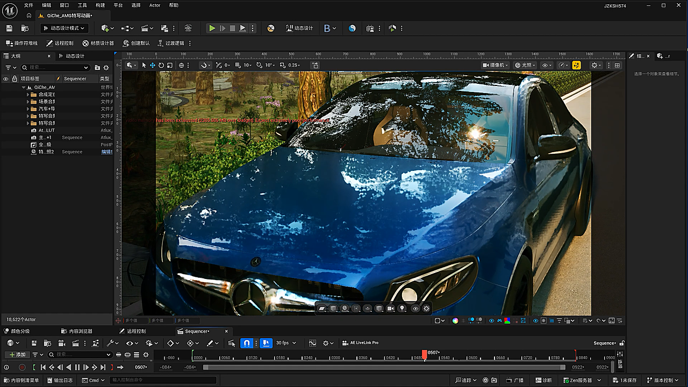The width and height of the screenshot is (688, 387).
Task: Click the console command input field
Action: tap(163, 380)
